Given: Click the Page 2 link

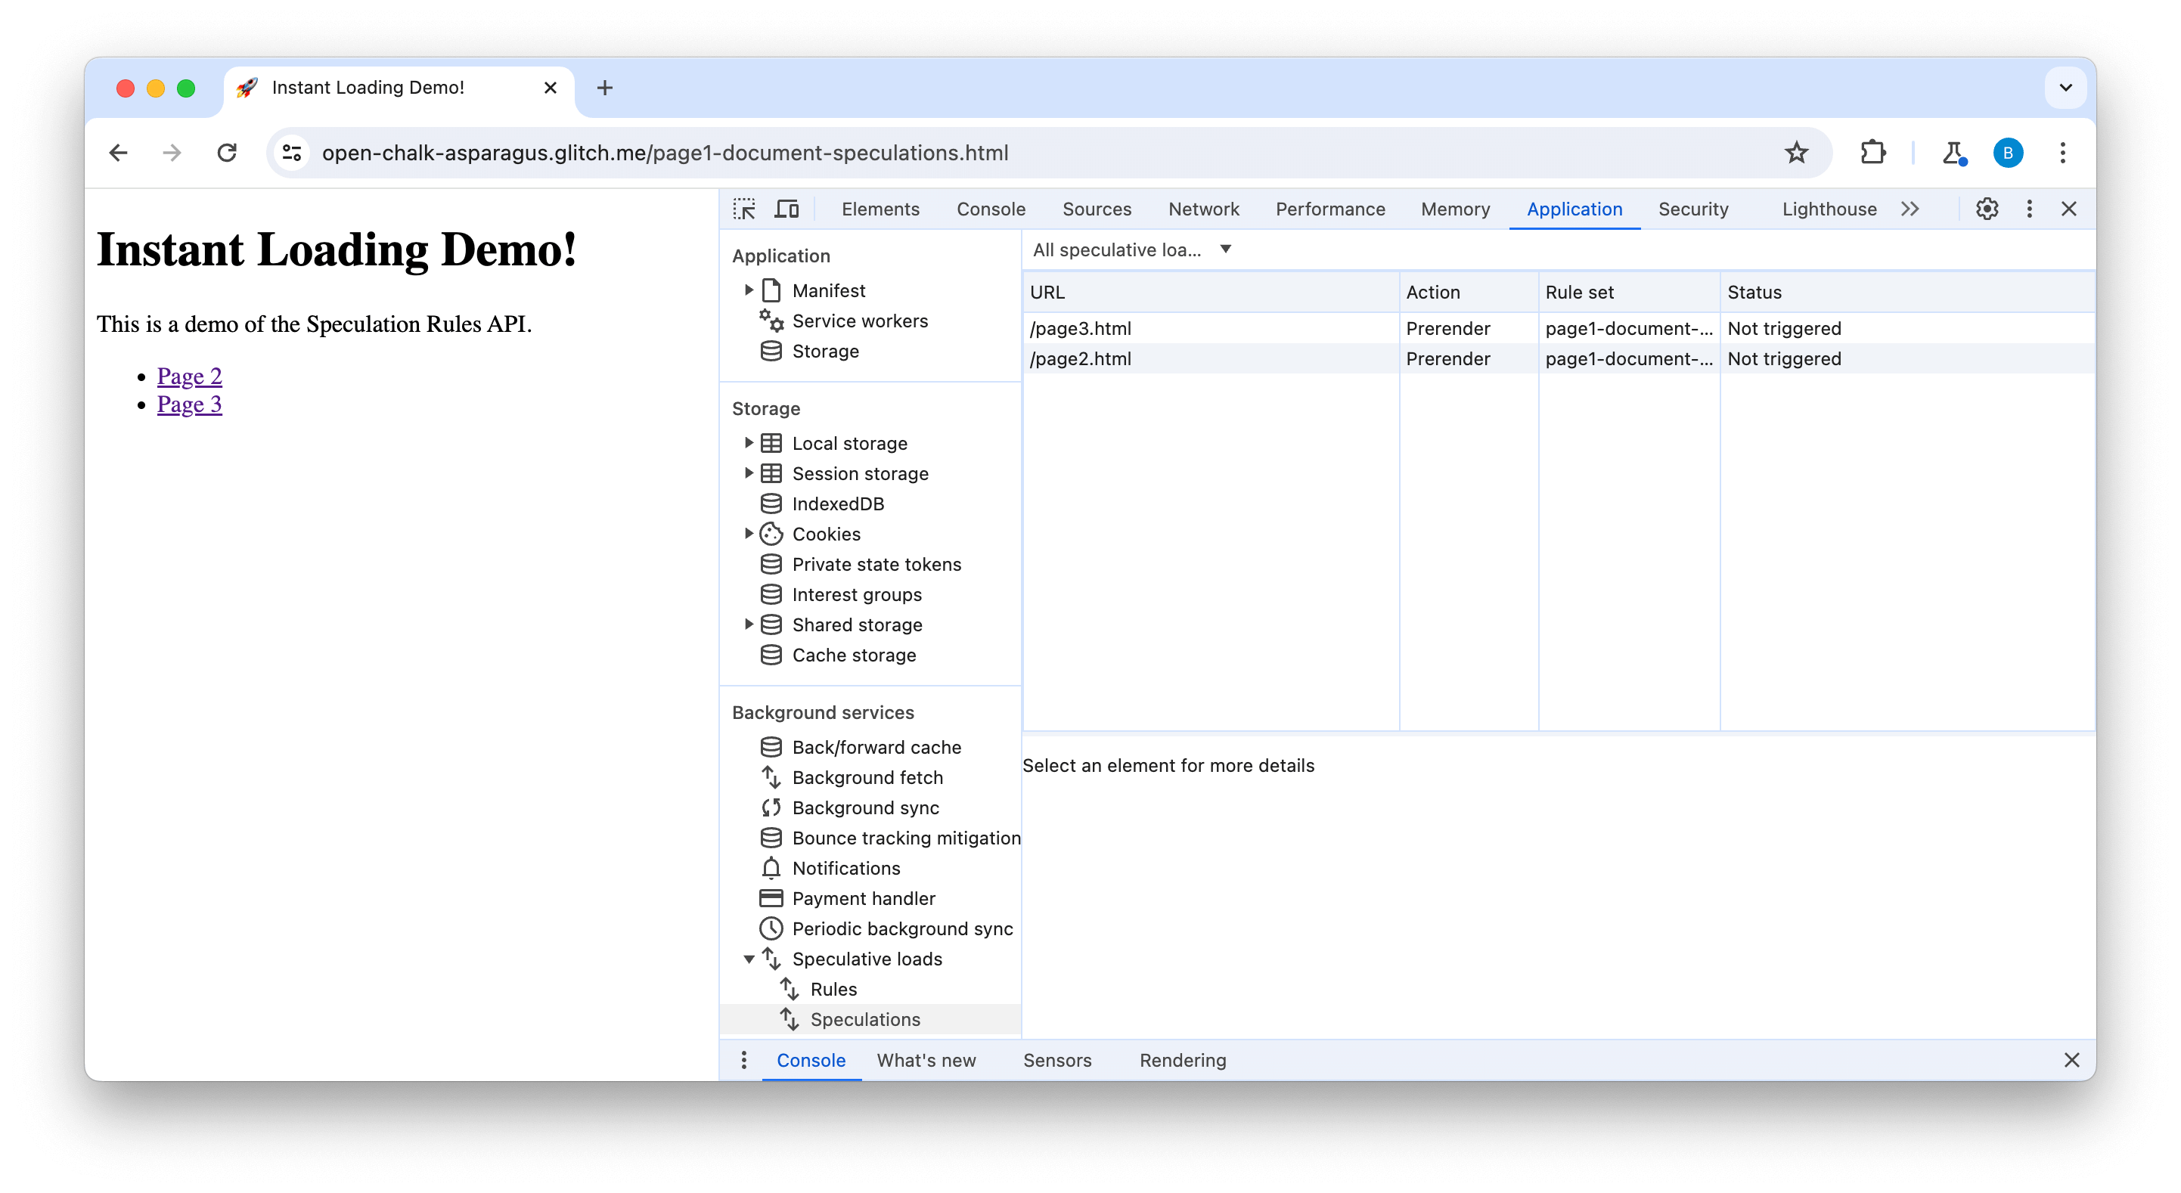Looking at the screenshot, I should (x=190, y=376).
